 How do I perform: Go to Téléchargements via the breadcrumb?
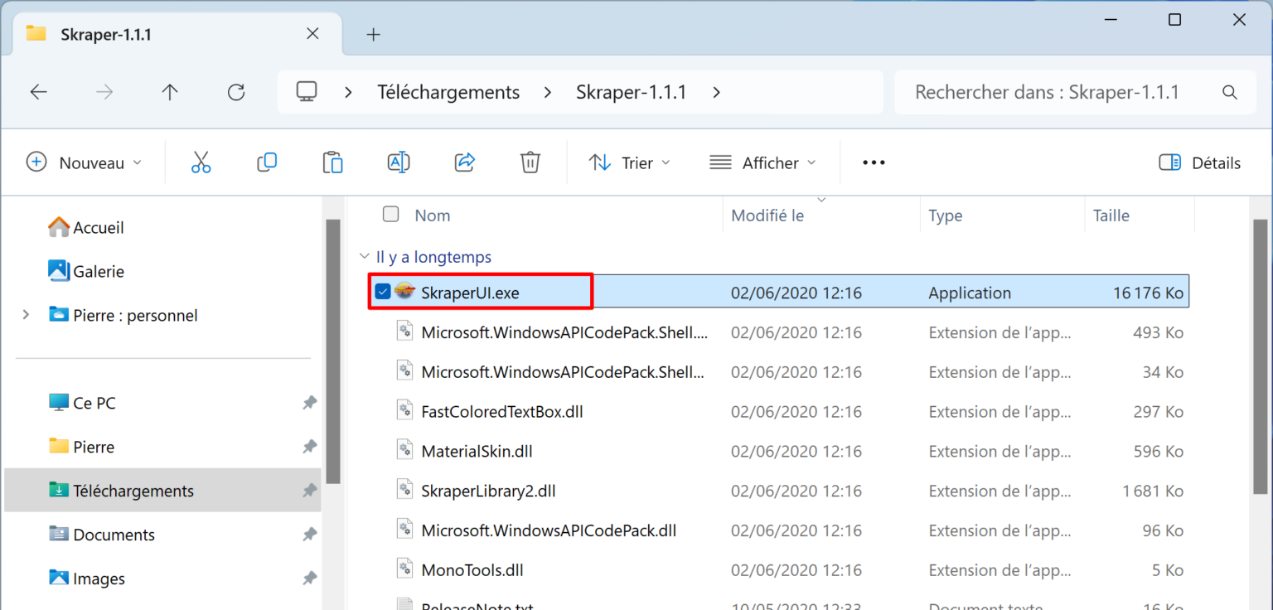(x=448, y=92)
